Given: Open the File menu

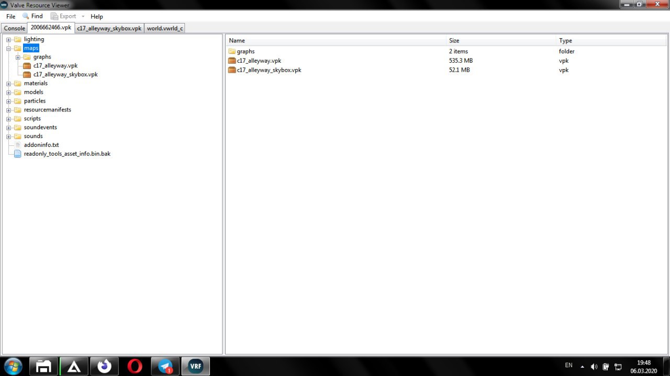Looking at the screenshot, I should coord(10,16).
